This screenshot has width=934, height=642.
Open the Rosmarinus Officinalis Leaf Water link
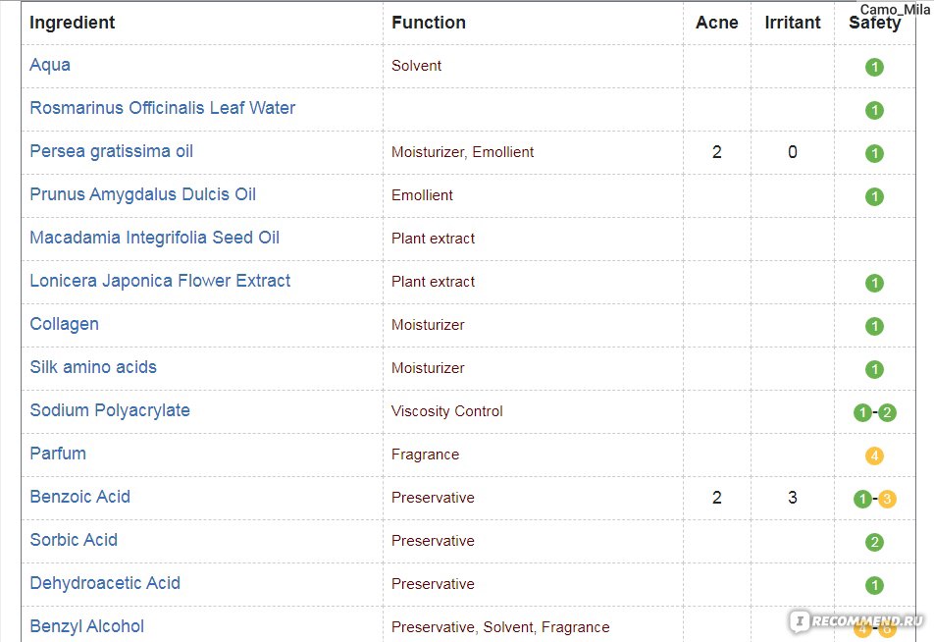coord(163,108)
